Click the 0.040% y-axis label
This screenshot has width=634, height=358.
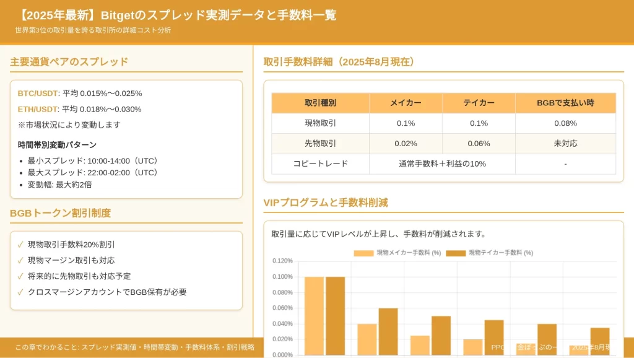coord(282,323)
